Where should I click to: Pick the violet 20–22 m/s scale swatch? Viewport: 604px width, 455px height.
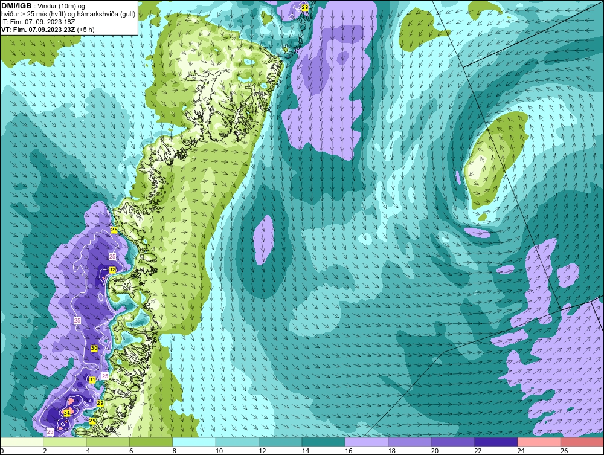click(453, 442)
